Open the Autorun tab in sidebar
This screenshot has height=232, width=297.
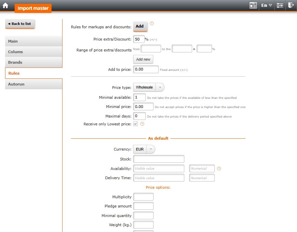pyautogui.click(x=33, y=84)
